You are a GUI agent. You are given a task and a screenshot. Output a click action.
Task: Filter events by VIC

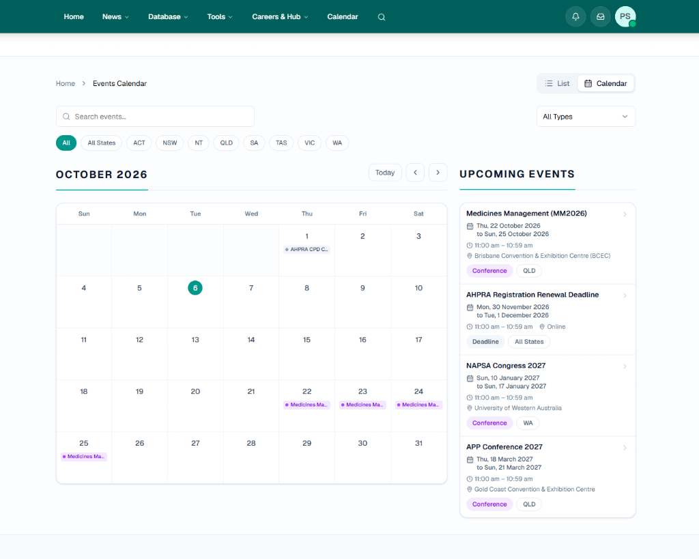[309, 143]
